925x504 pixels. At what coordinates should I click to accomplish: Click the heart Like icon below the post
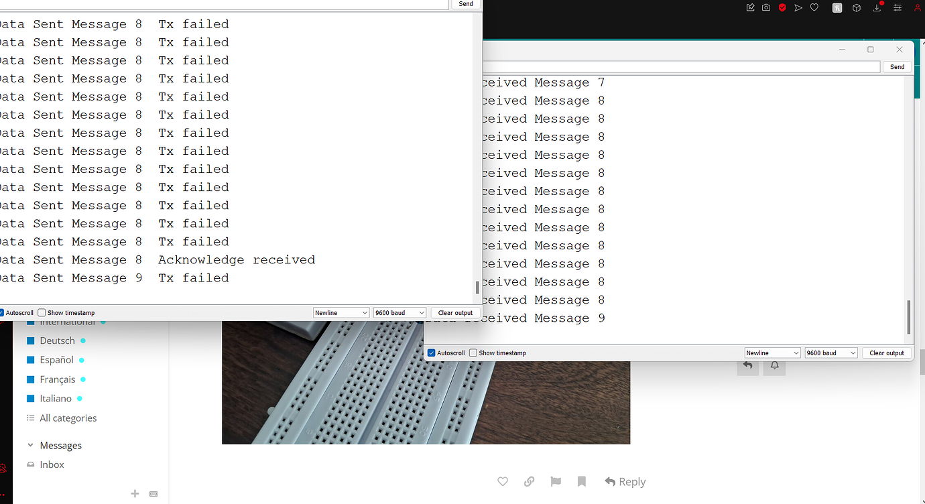[502, 481]
